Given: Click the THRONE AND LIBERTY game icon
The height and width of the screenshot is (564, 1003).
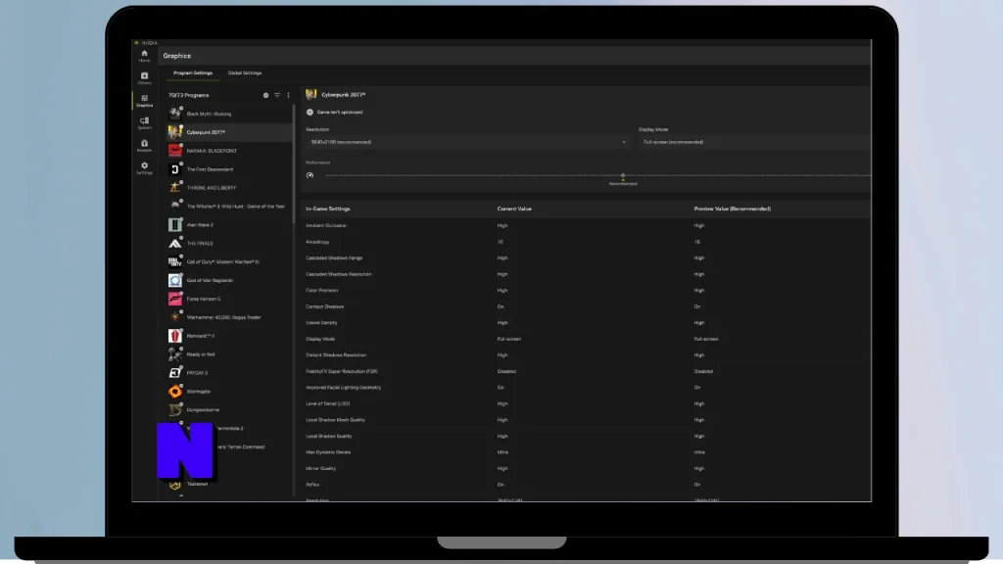Looking at the screenshot, I should coord(174,188).
